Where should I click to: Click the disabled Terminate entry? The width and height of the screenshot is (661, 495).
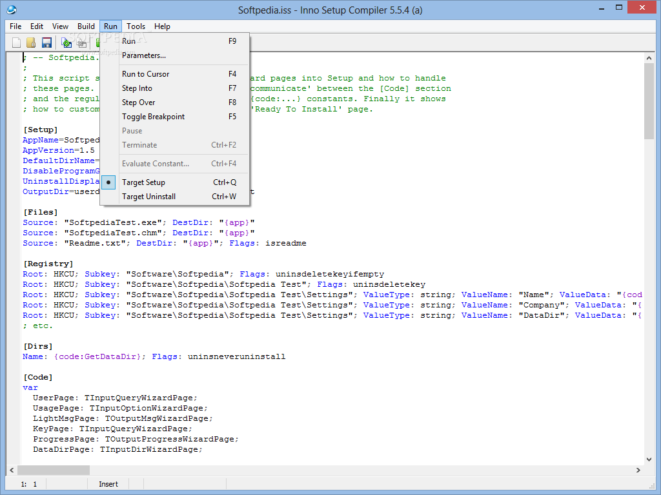coord(174,145)
